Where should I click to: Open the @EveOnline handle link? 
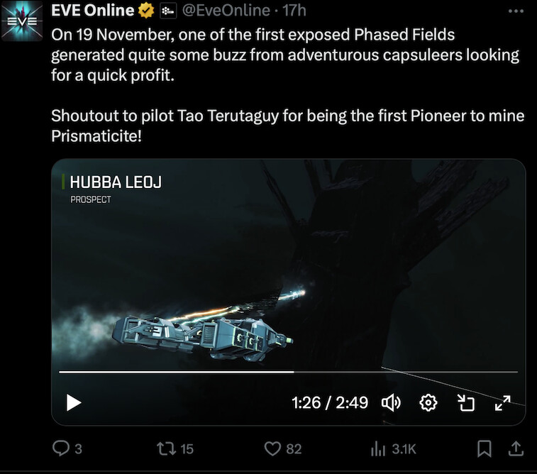click(x=226, y=10)
